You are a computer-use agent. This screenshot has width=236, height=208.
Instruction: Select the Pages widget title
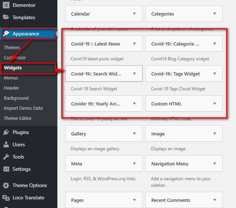click(77, 200)
